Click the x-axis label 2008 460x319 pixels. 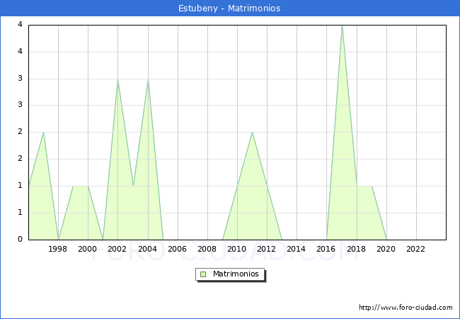[207, 249]
